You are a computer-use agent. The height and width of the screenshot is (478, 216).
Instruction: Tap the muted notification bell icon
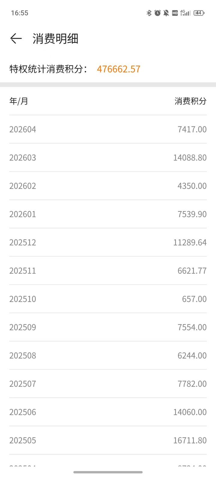click(166, 13)
